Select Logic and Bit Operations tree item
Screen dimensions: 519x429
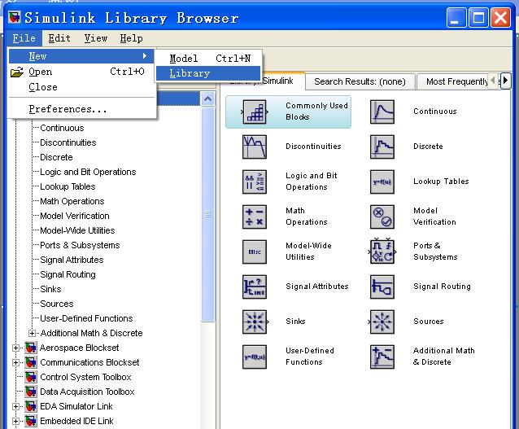pos(88,172)
